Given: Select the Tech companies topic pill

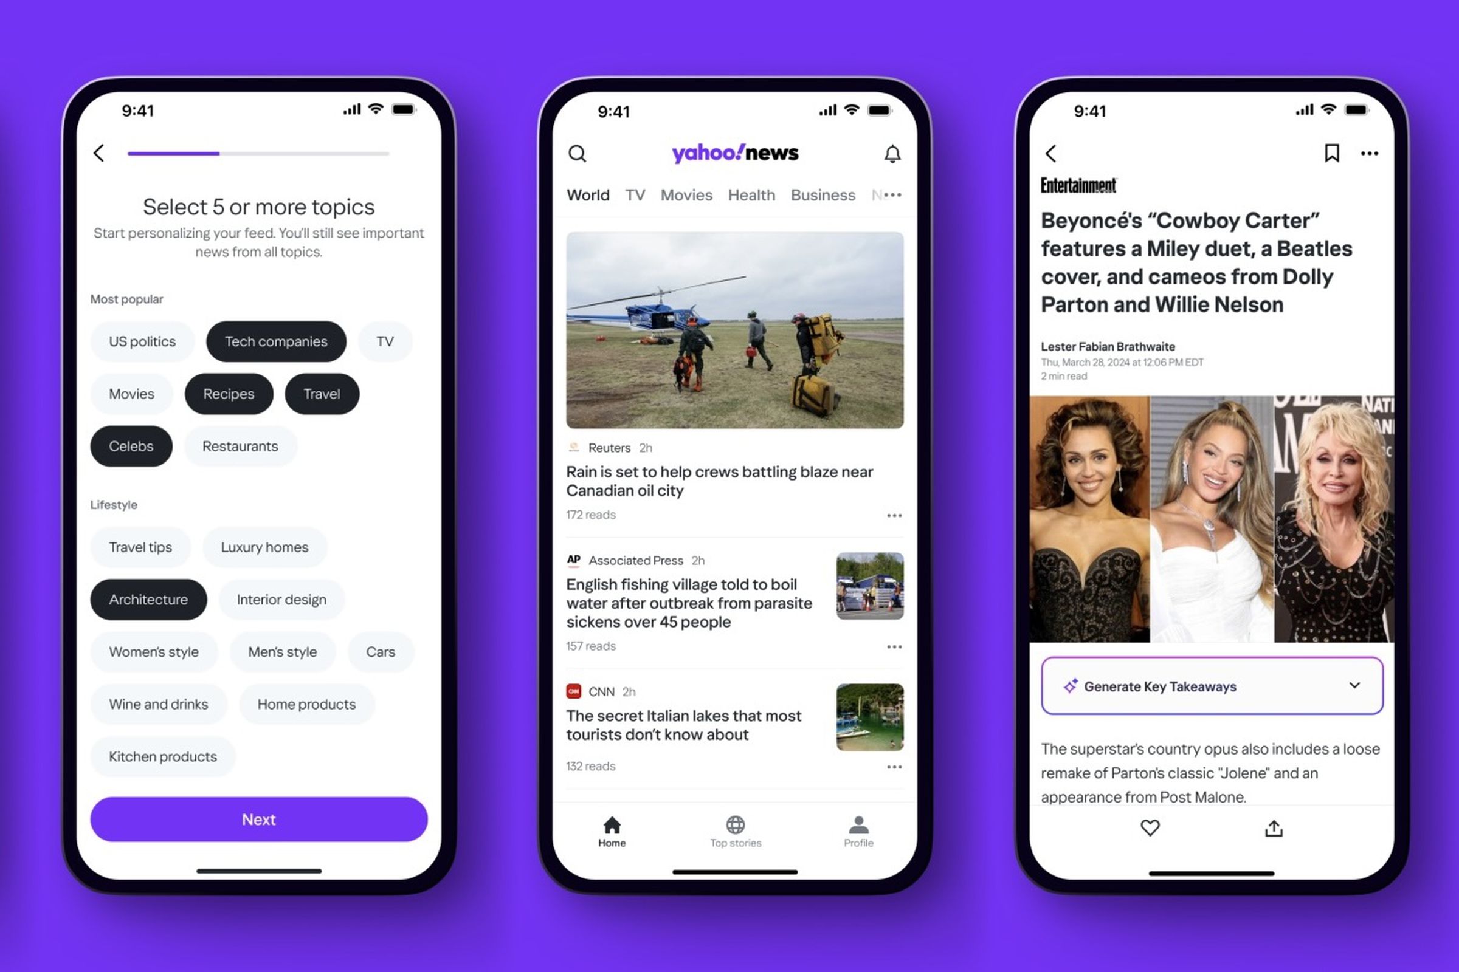Looking at the screenshot, I should coord(276,341).
